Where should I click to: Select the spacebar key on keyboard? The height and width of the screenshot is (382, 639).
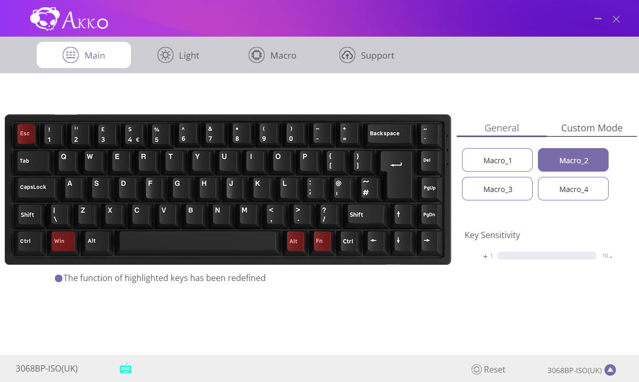tap(200, 241)
